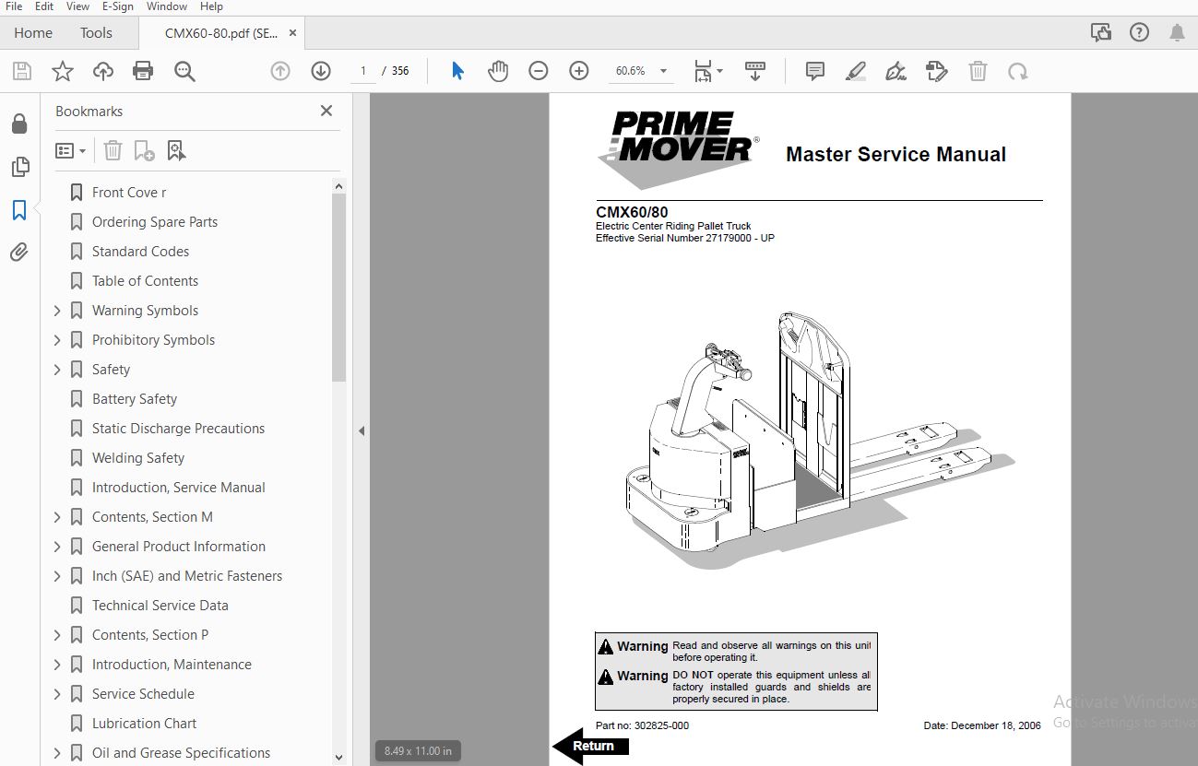The width and height of the screenshot is (1198, 766).
Task: Open the fit page options dropdown arrow
Action: (x=720, y=71)
